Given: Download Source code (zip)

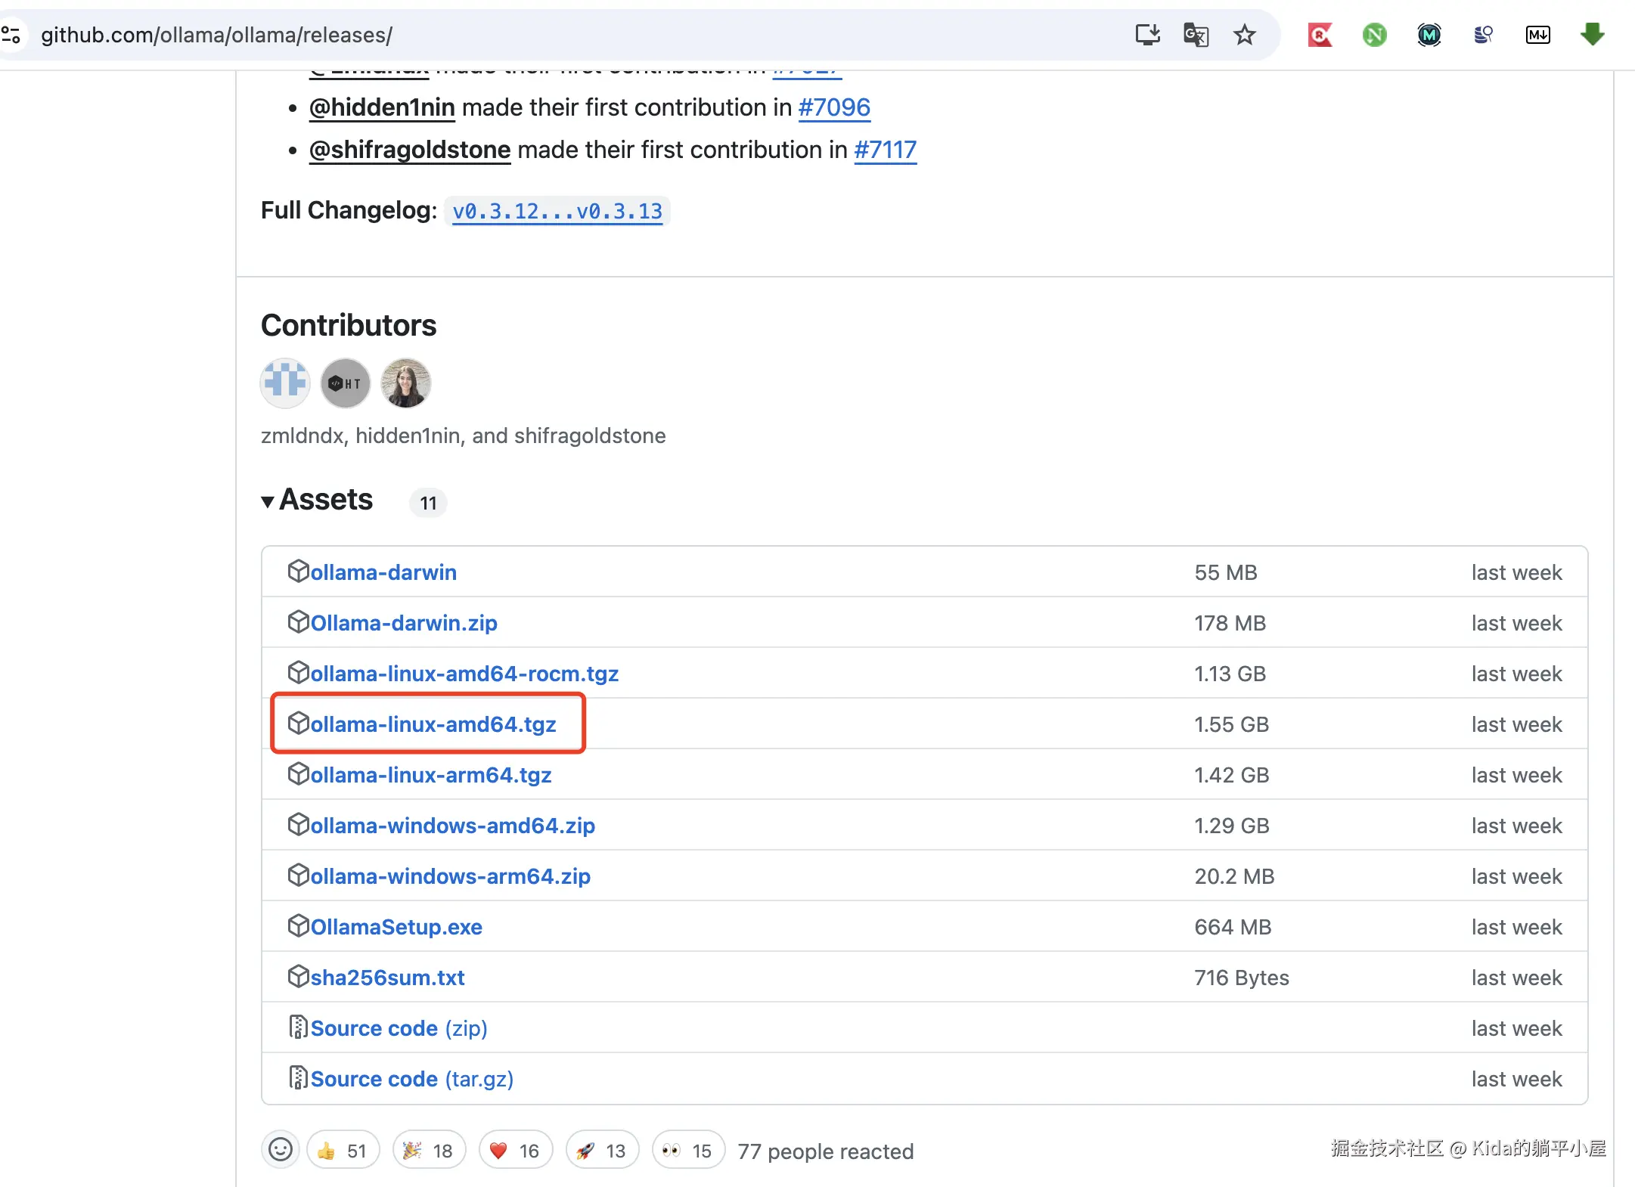Looking at the screenshot, I should [x=399, y=1028].
